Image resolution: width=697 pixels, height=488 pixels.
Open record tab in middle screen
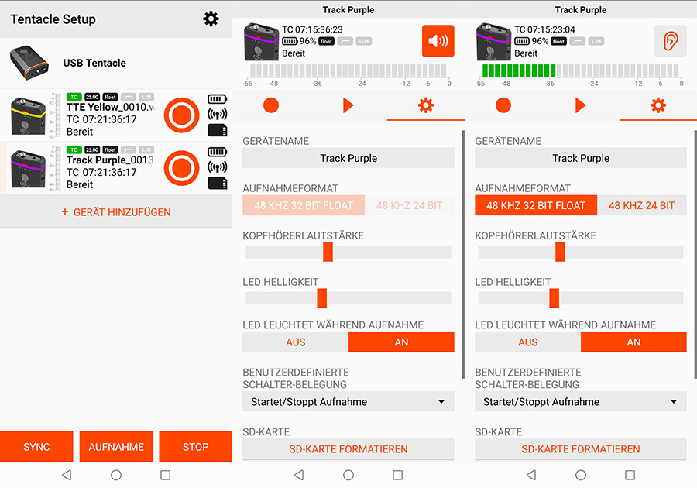[x=271, y=105]
